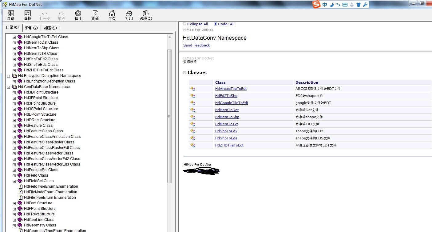Click page icon of HdFieldTypeEnum Enumeration
Viewport: 432px width, 232px height.
point(21,186)
